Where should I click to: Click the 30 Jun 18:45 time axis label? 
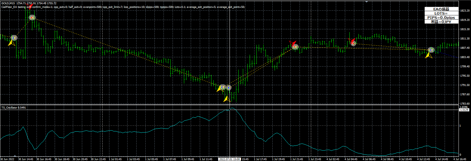tap(62, 159)
